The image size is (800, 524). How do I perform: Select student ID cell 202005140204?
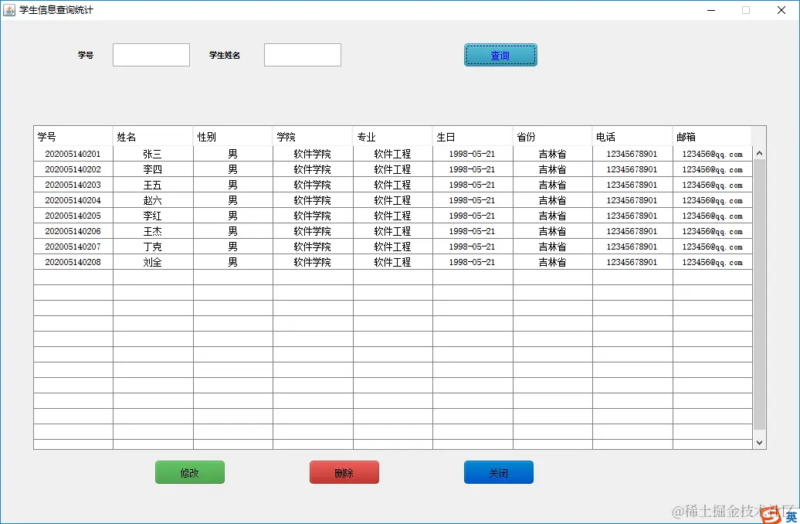point(73,200)
